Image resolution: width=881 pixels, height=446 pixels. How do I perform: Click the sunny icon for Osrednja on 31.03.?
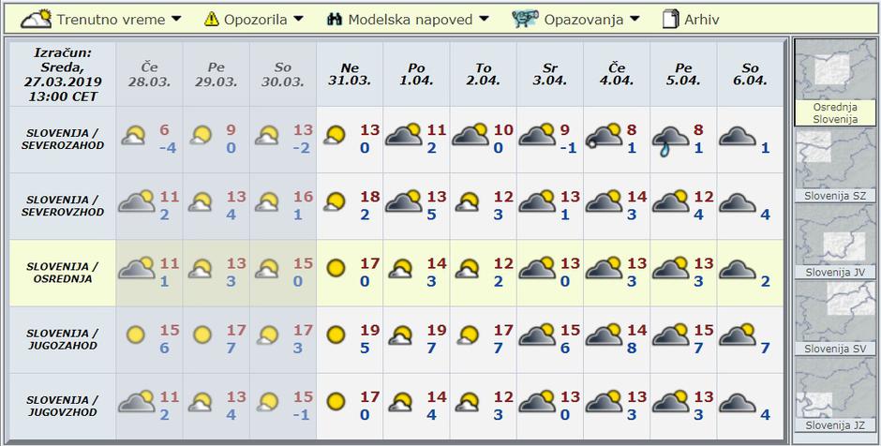click(336, 270)
